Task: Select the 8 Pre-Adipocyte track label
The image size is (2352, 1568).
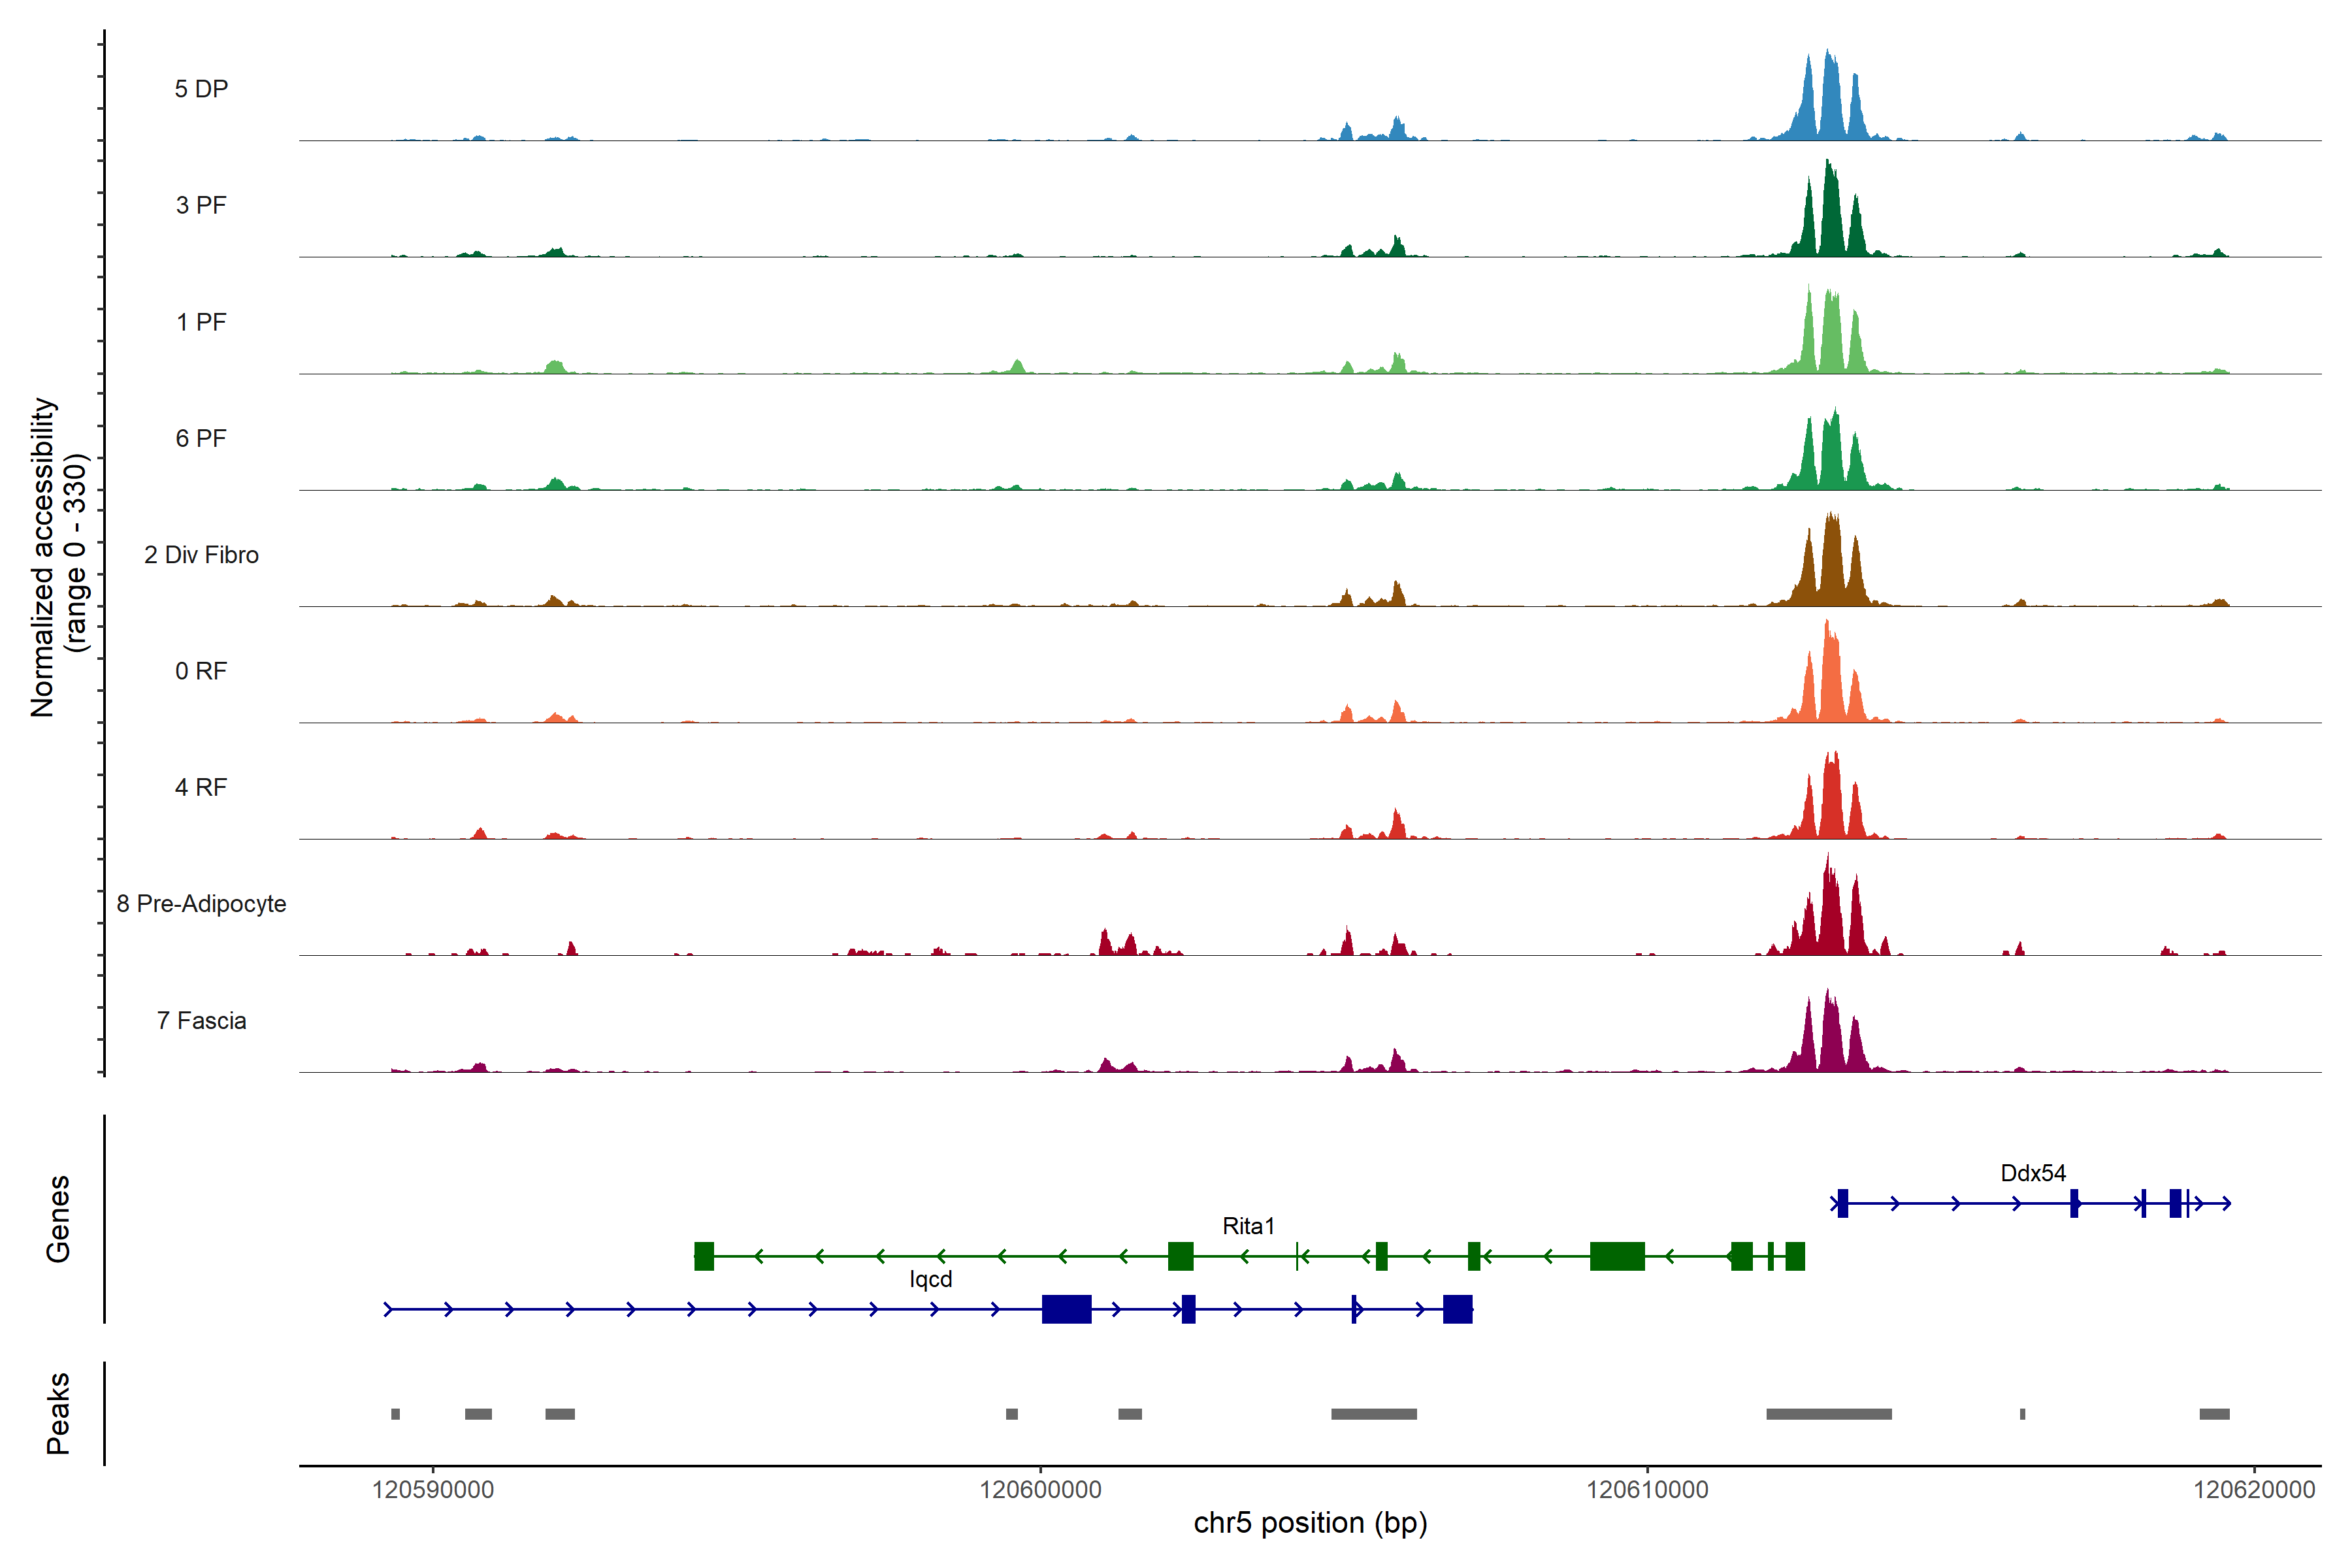Action: tap(201, 904)
